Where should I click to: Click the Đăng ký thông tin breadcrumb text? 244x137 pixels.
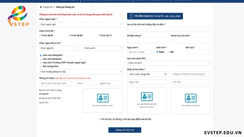click(65, 7)
